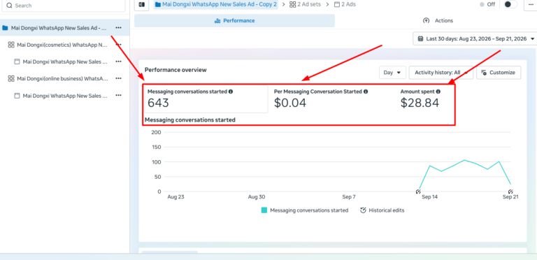Click the Search field in the sidebar

(63, 6)
